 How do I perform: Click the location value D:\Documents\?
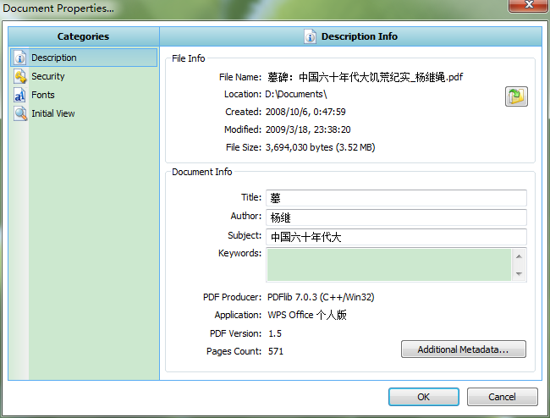tap(296, 94)
